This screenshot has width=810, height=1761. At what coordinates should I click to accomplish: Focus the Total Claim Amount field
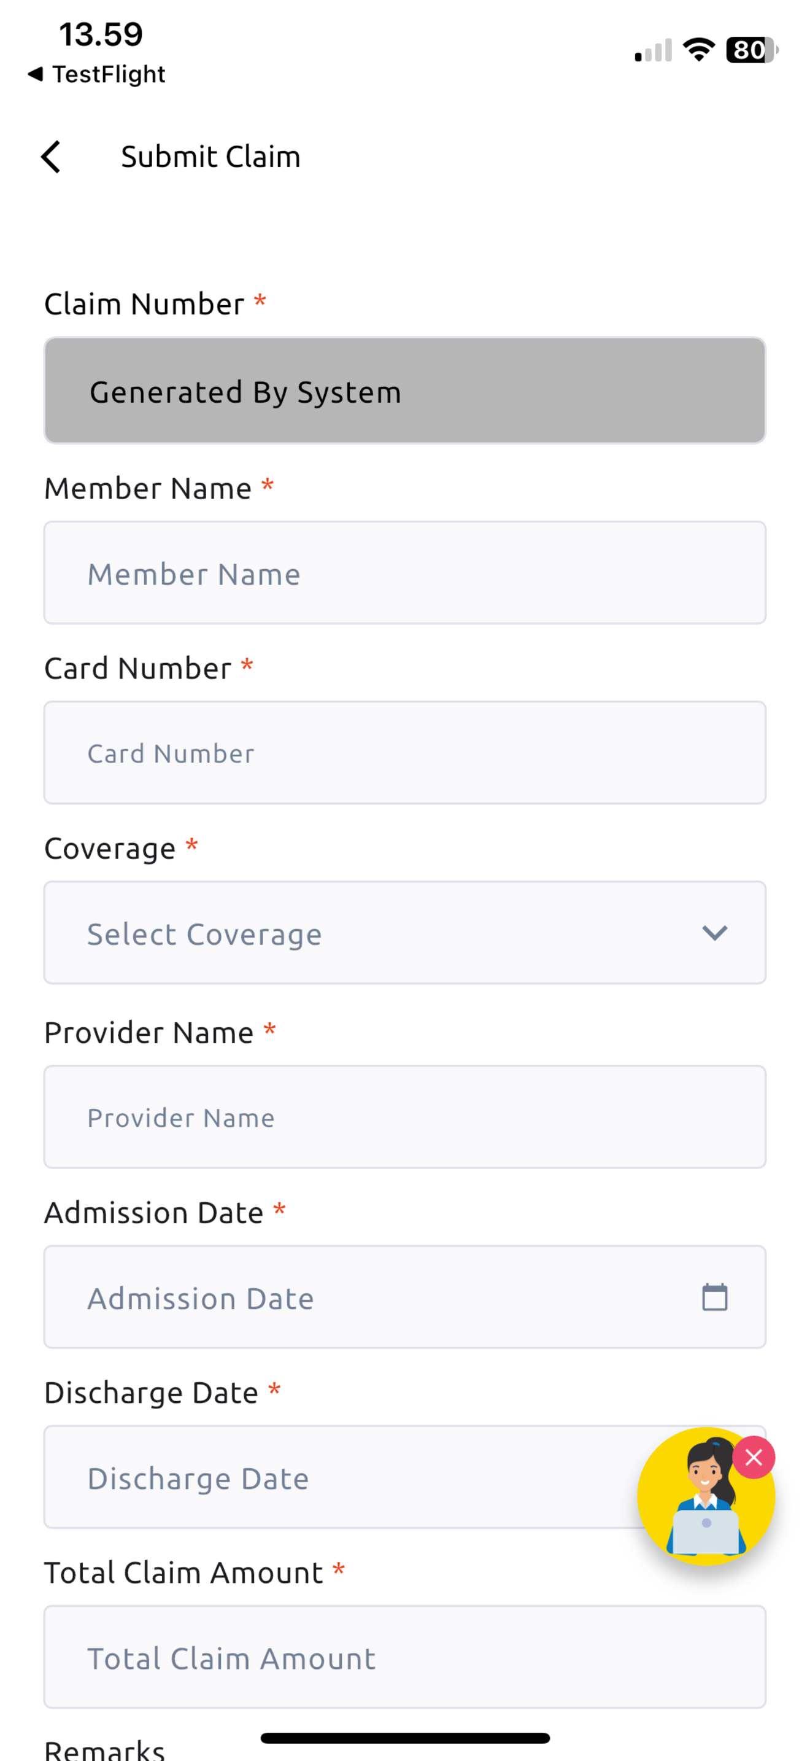[405, 1657]
